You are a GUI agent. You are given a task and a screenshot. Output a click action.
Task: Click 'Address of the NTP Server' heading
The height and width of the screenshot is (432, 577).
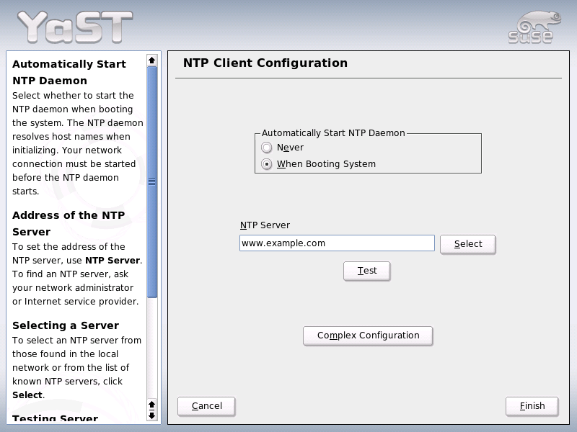pos(69,223)
